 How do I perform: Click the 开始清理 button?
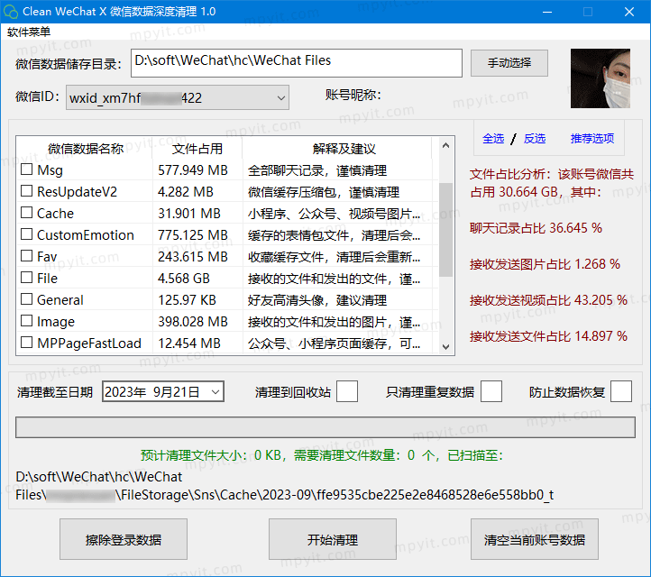click(333, 539)
